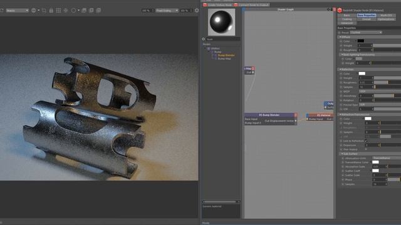The image size is (401, 225).
Task: Open the Preset dropdown in Base Properties
Action: (366, 32)
